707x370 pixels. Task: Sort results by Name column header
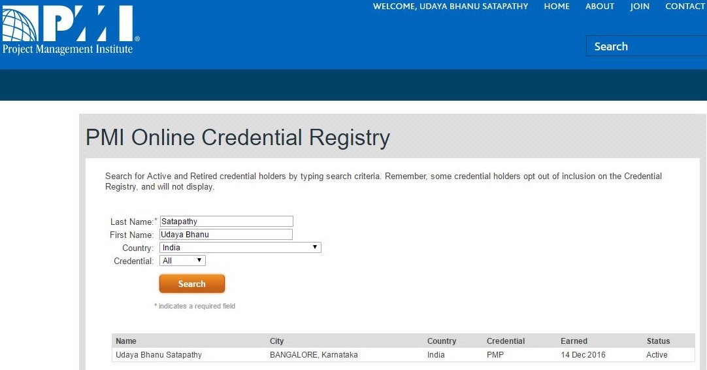pyautogui.click(x=126, y=341)
